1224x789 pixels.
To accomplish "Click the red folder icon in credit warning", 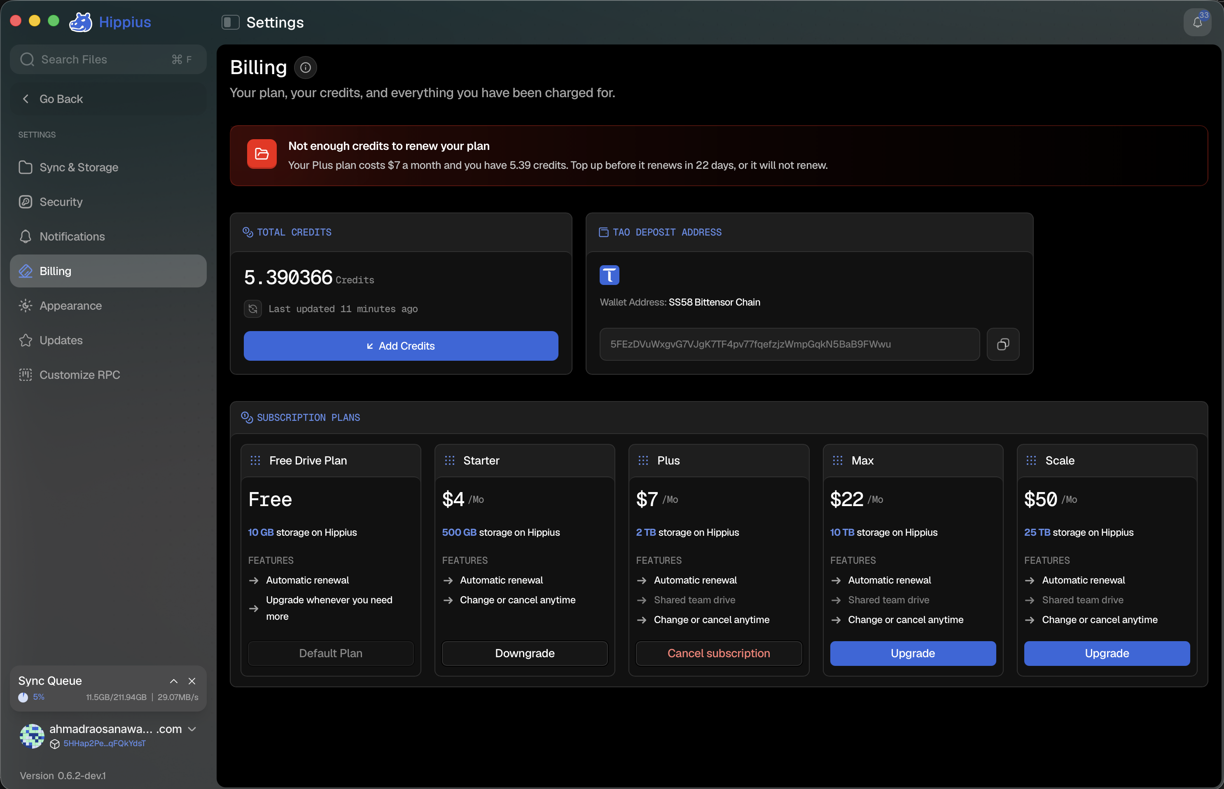I will (262, 154).
